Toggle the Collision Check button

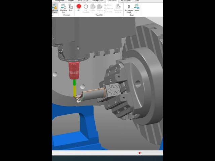(x=55, y=8)
